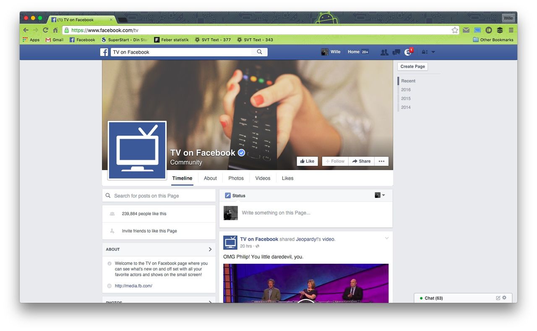
Task: Like the TV on Facebook page
Action: (x=307, y=161)
